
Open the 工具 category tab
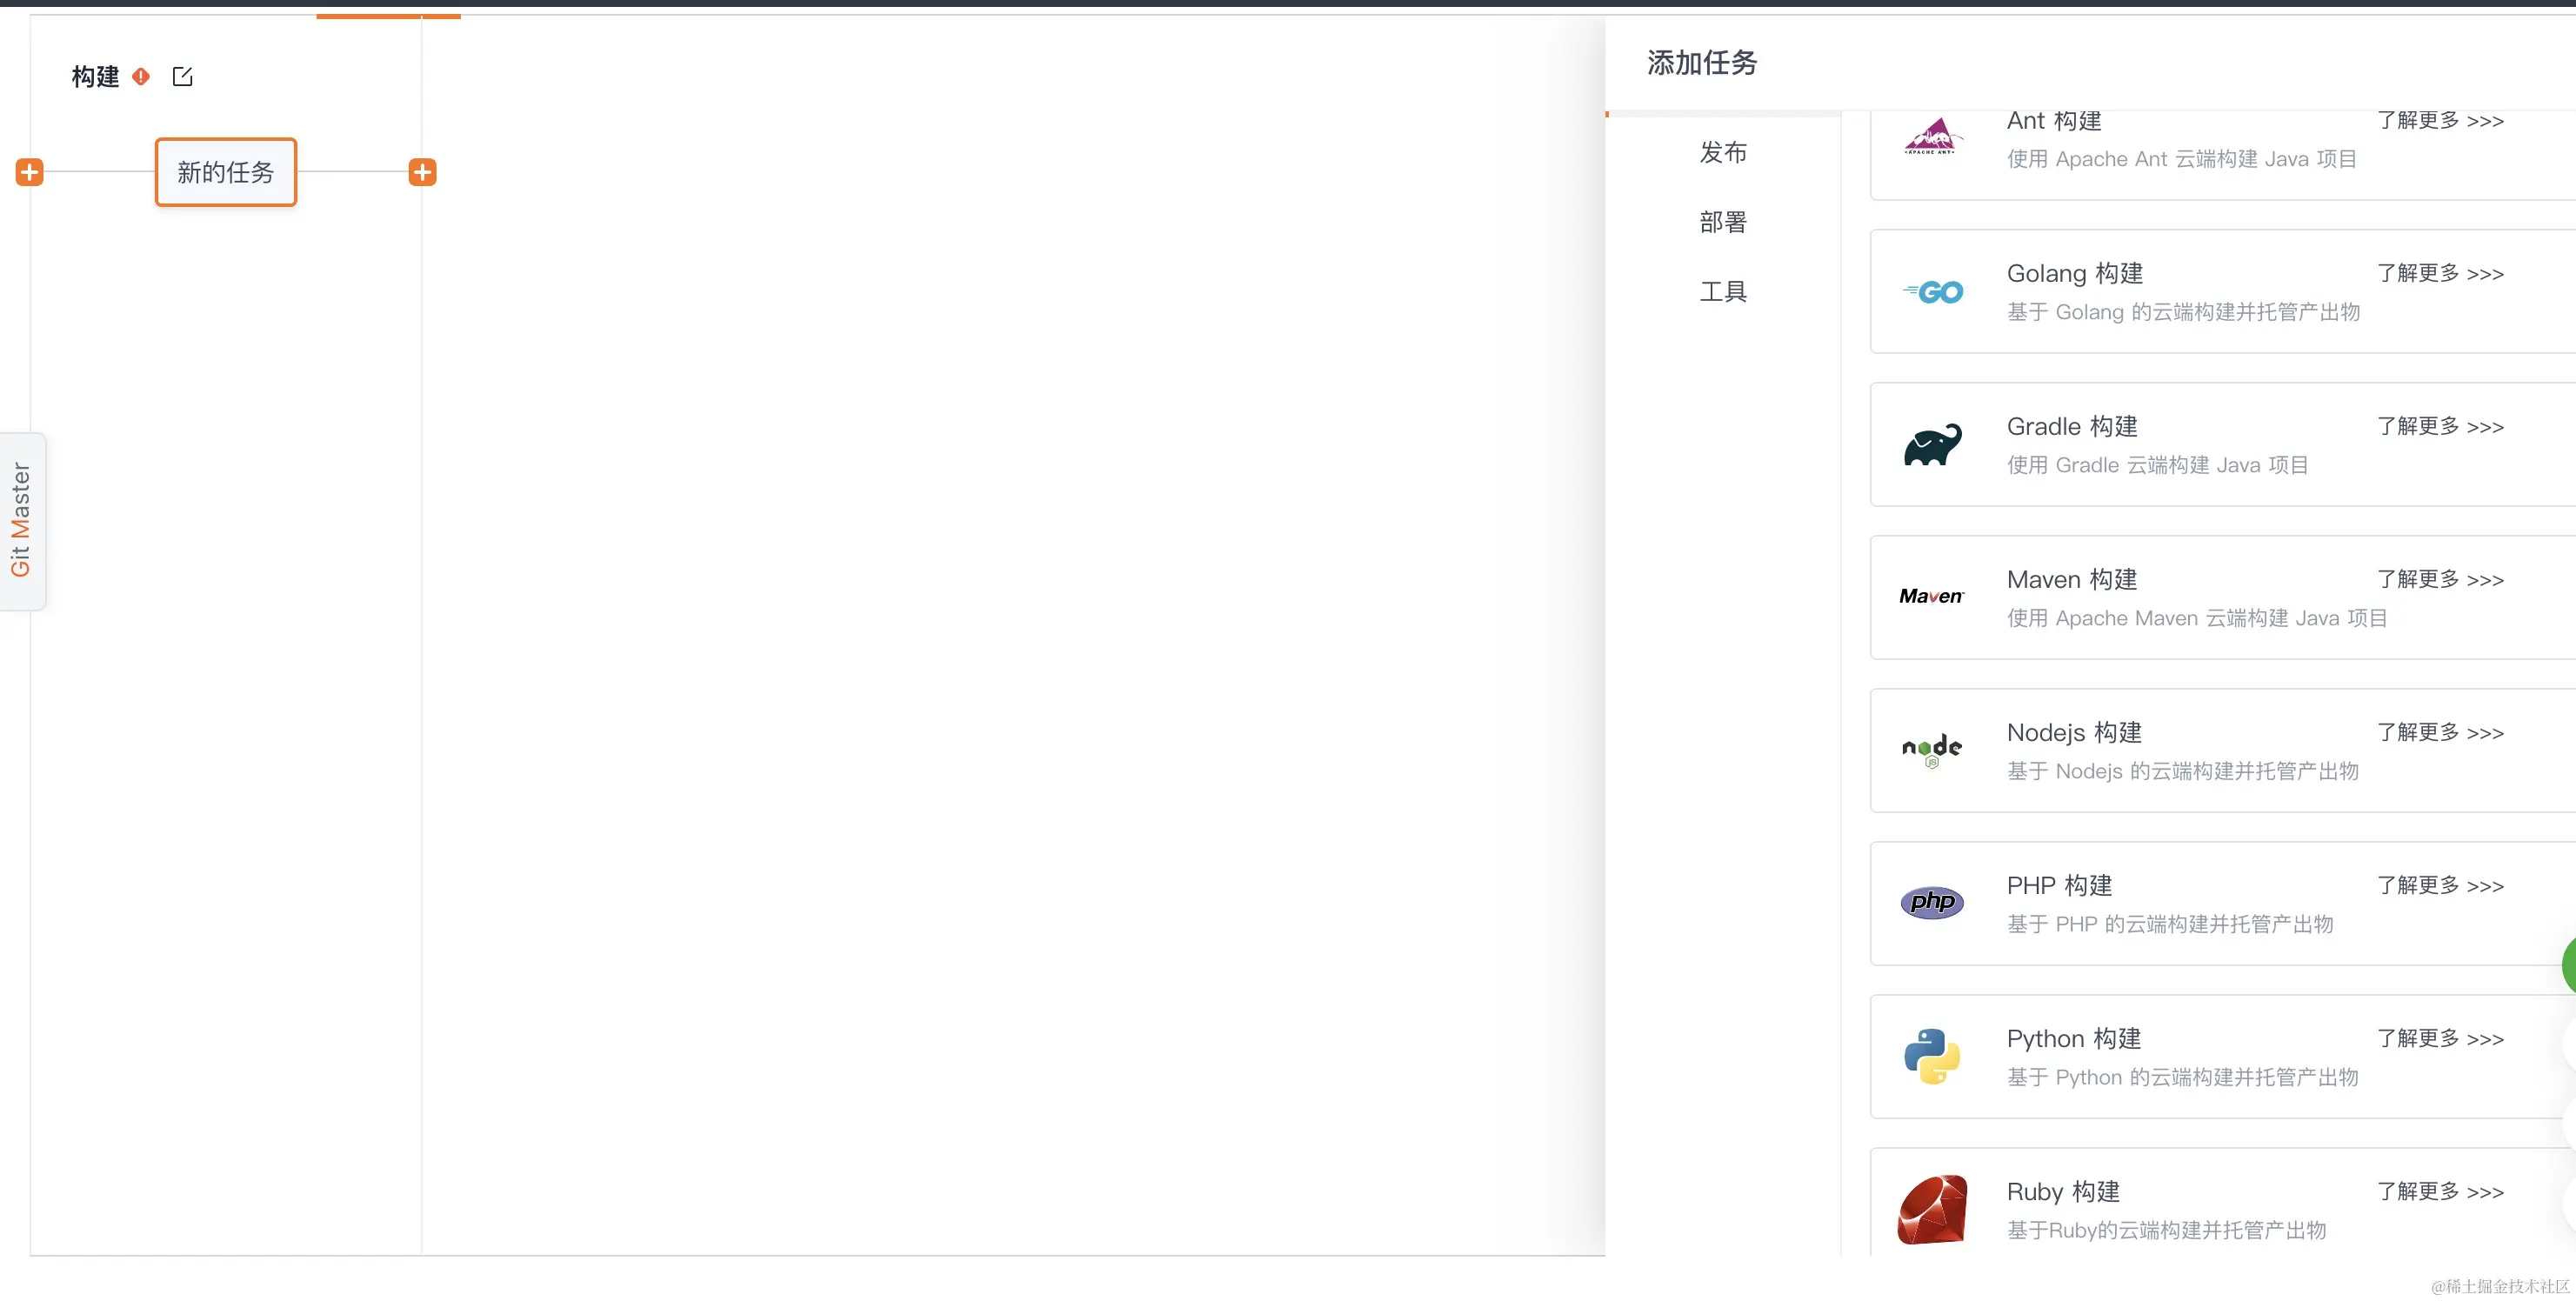pyautogui.click(x=1722, y=292)
